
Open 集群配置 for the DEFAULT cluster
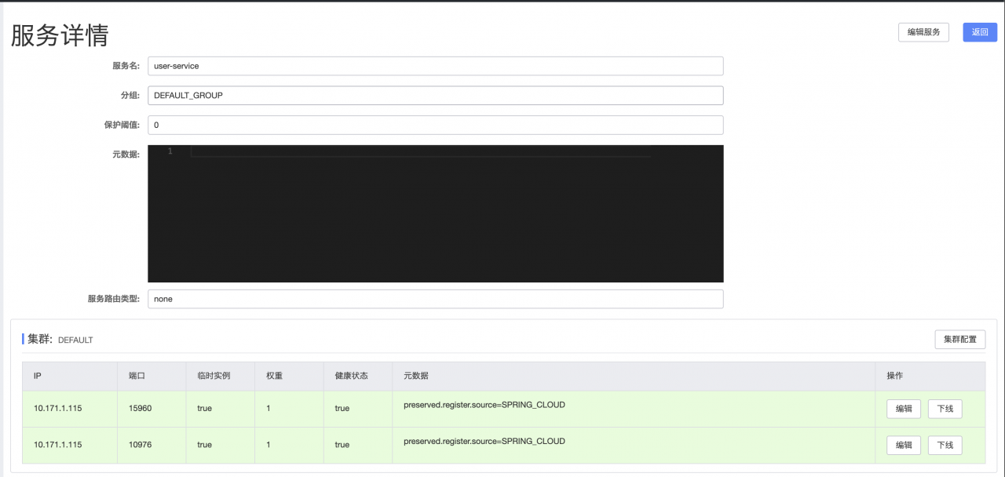point(959,339)
